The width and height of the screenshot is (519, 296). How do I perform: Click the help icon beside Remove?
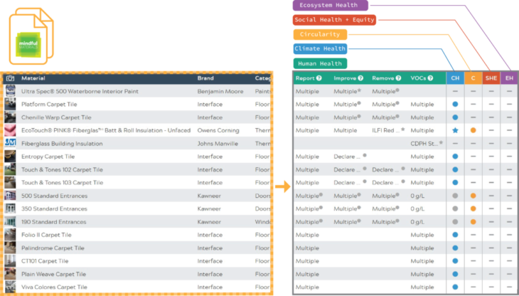[x=398, y=78]
